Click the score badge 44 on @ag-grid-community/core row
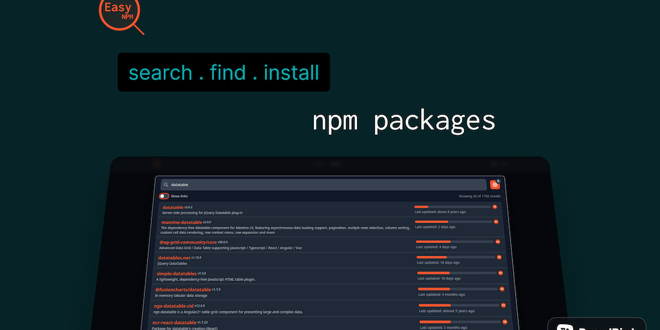 click(x=498, y=242)
